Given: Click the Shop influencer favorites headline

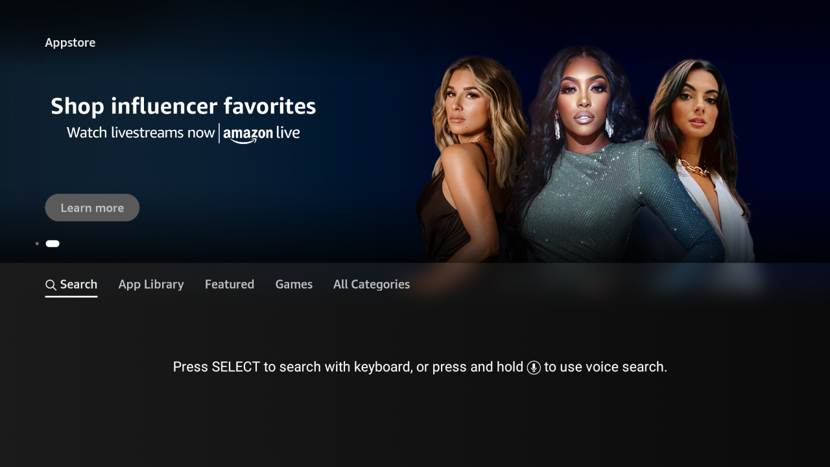Looking at the screenshot, I should [184, 106].
